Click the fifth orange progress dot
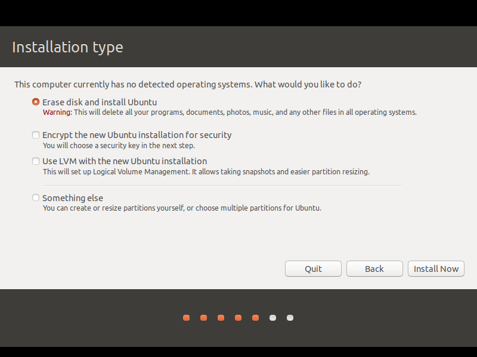Image resolution: width=477 pixels, height=357 pixels. click(256, 318)
